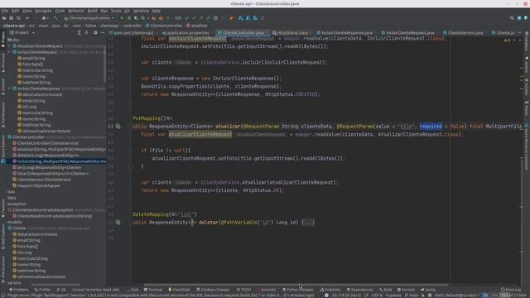Viewport: 530px width, 298px height.
Task: Click the warnings indicator at editor top-right
Action: (508, 40)
